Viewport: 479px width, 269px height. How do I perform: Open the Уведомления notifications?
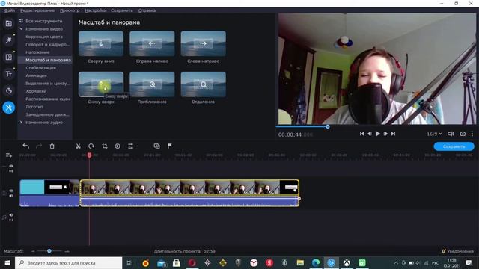coord(457,251)
